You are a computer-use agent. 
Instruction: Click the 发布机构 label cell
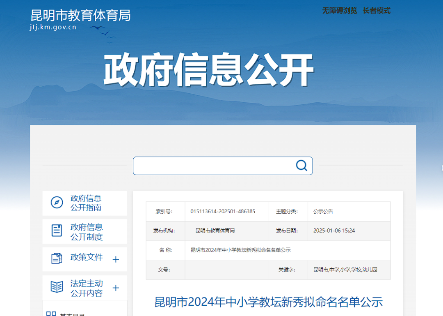pos(166,231)
